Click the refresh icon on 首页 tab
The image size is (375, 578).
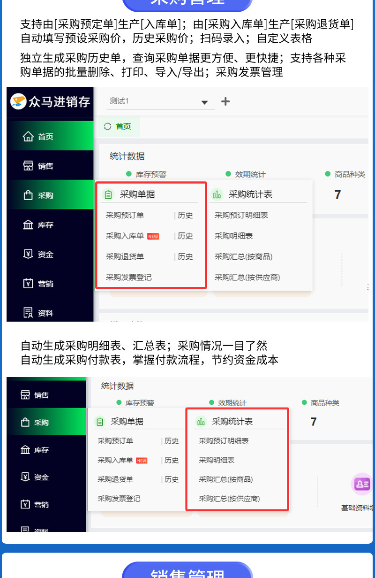(x=107, y=126)
